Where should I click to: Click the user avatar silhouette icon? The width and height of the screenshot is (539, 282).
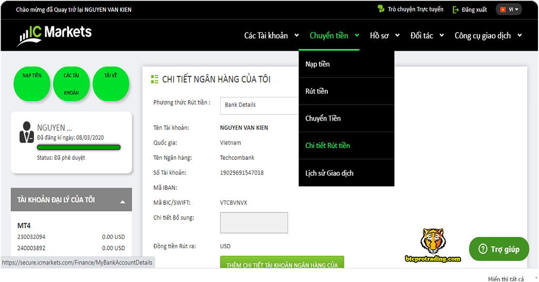26,132
